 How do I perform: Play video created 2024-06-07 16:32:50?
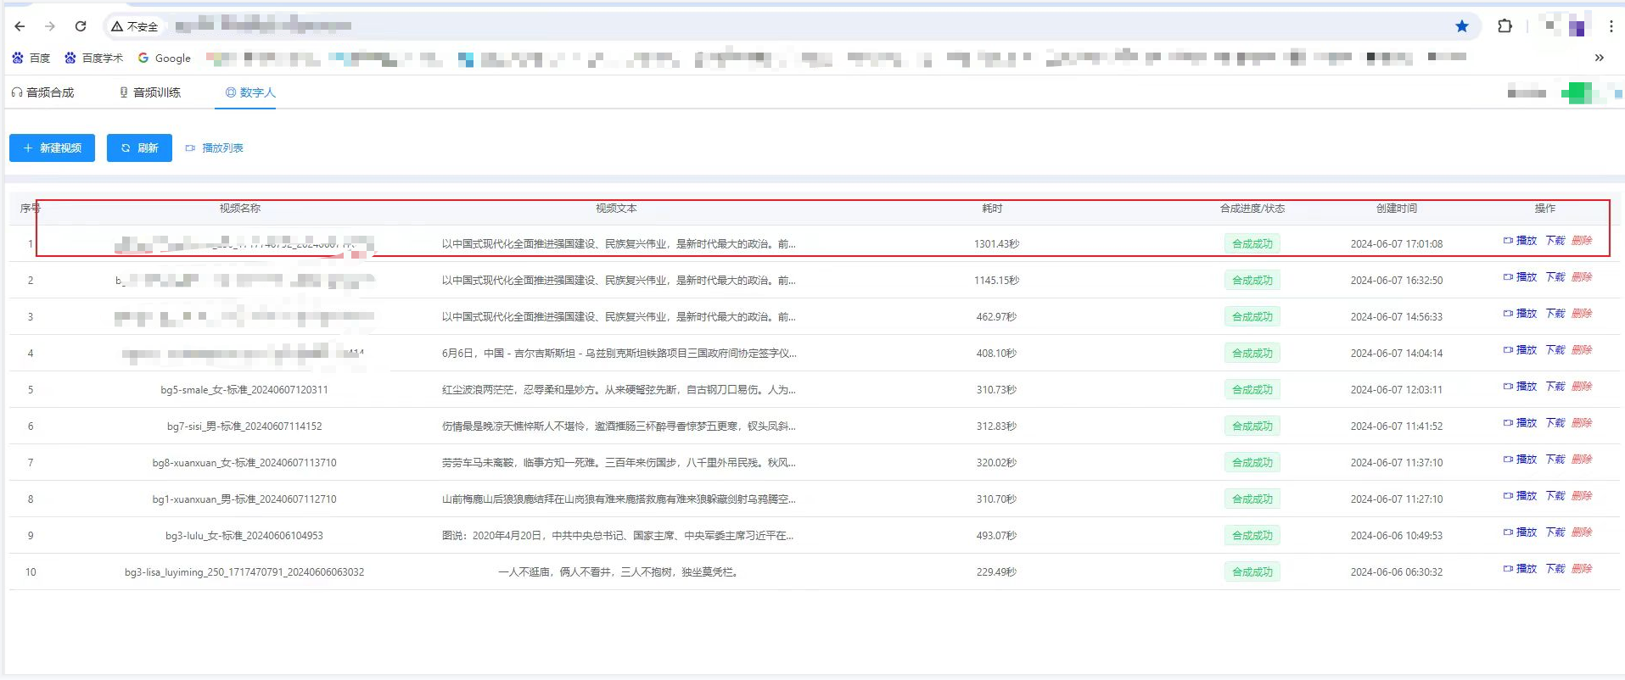tap(1520, 277)
